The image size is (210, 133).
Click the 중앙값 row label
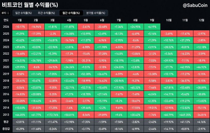tap(6, 129)
